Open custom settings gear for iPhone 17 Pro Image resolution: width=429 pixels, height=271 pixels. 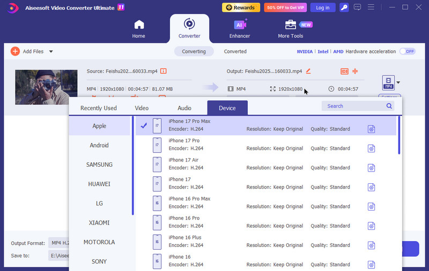[371, 149]
